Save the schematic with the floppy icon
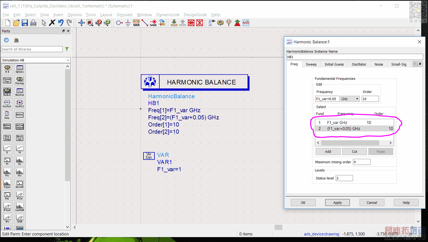 [x=25, y=23]
